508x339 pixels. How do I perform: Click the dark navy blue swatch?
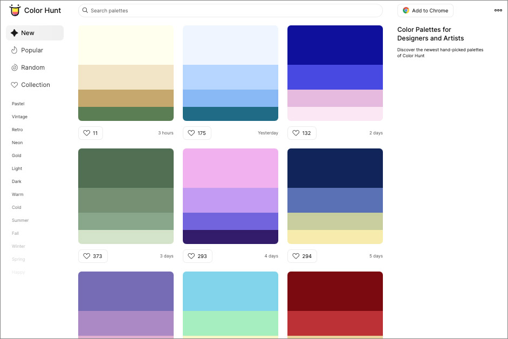coord(335,168)
